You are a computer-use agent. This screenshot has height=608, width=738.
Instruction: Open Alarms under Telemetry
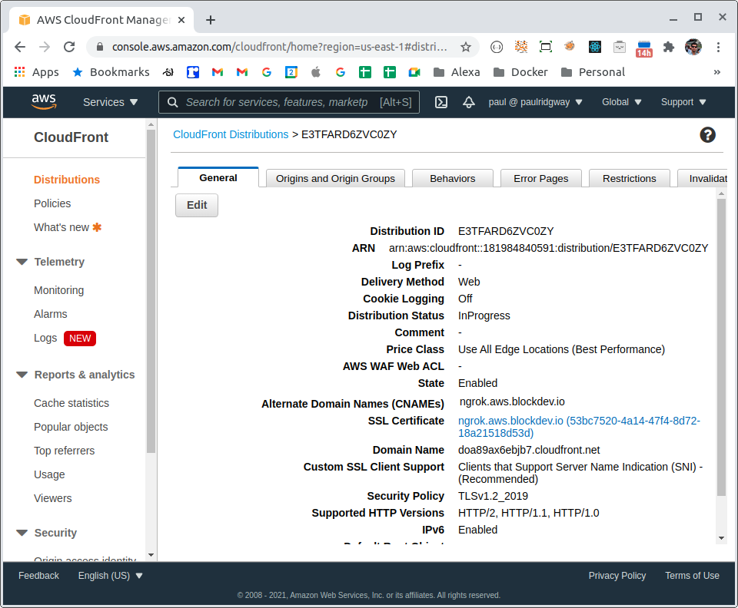(51, 314)
